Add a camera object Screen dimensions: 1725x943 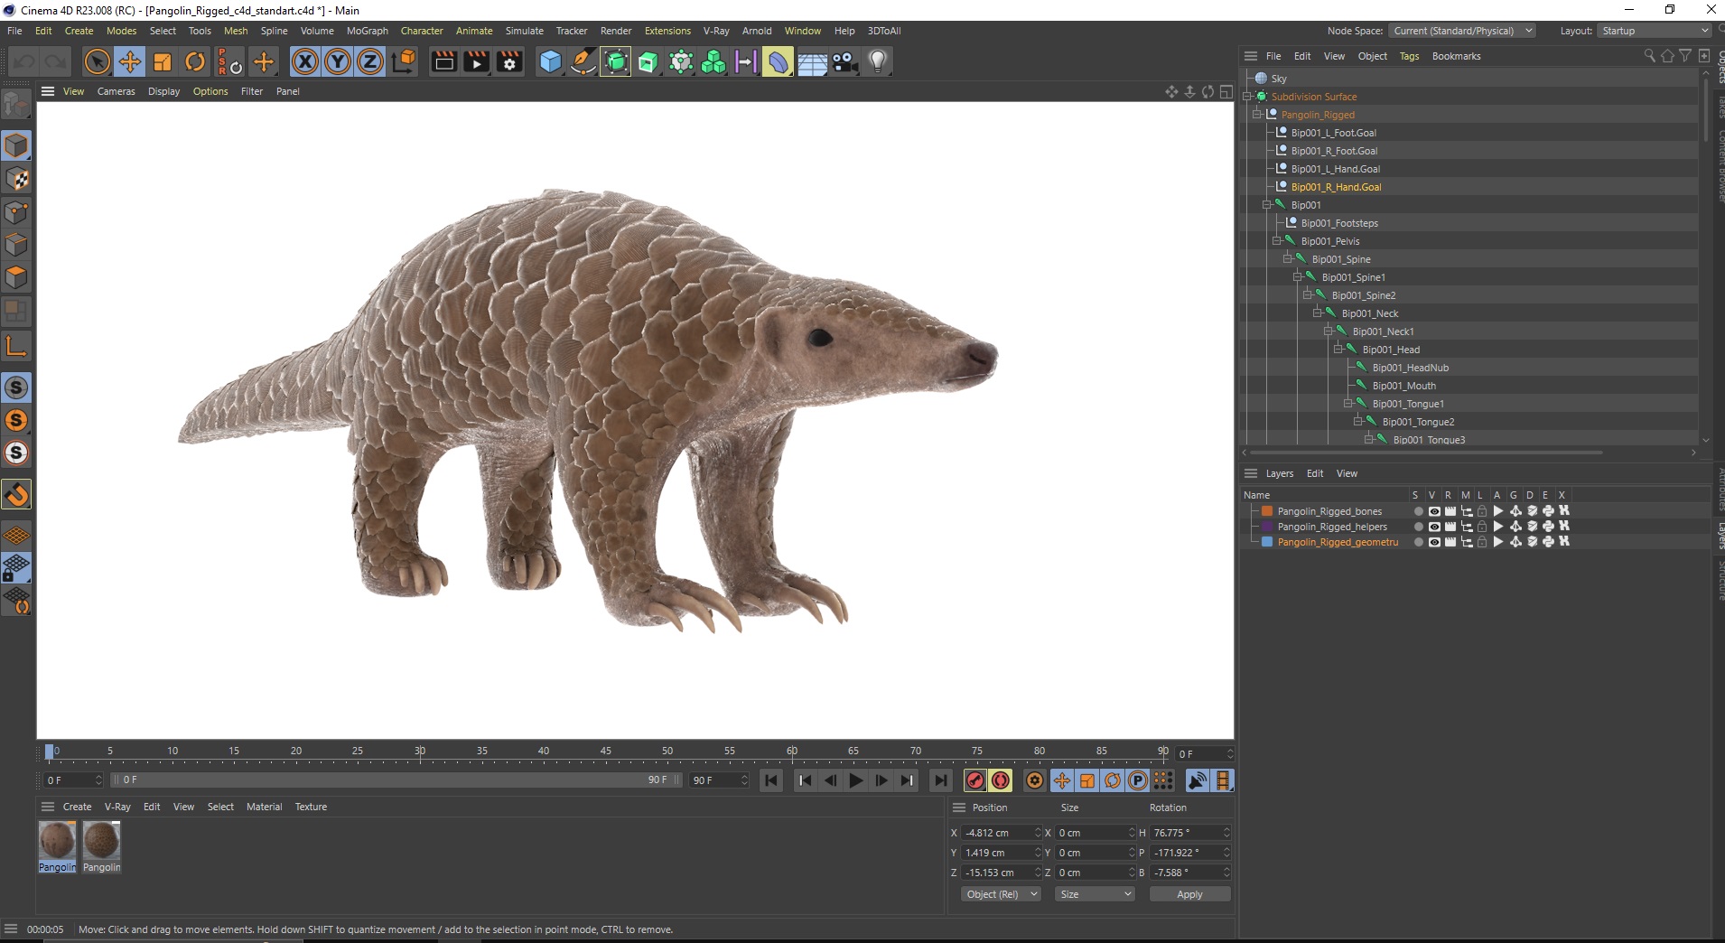pyautogui.click(x=845, y=61)
